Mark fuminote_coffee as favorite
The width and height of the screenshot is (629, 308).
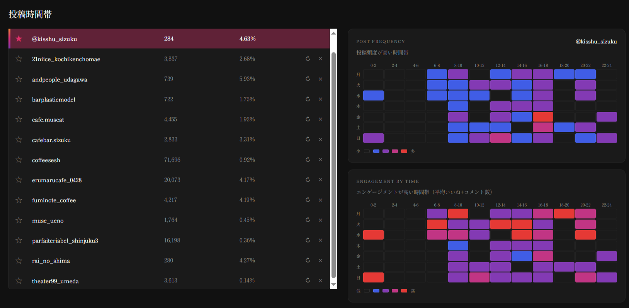tap(19, 200)
